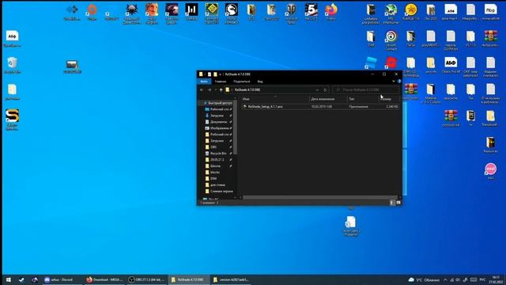Screen dimensions: 506x285
Task: Select the green yellow emblem desktop icon
Action: point(211,13)
